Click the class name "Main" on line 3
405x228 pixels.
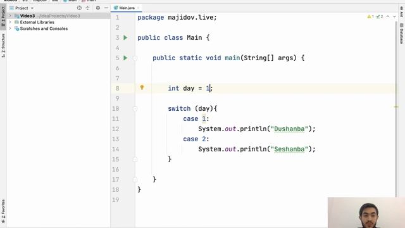tap(194, 38)
